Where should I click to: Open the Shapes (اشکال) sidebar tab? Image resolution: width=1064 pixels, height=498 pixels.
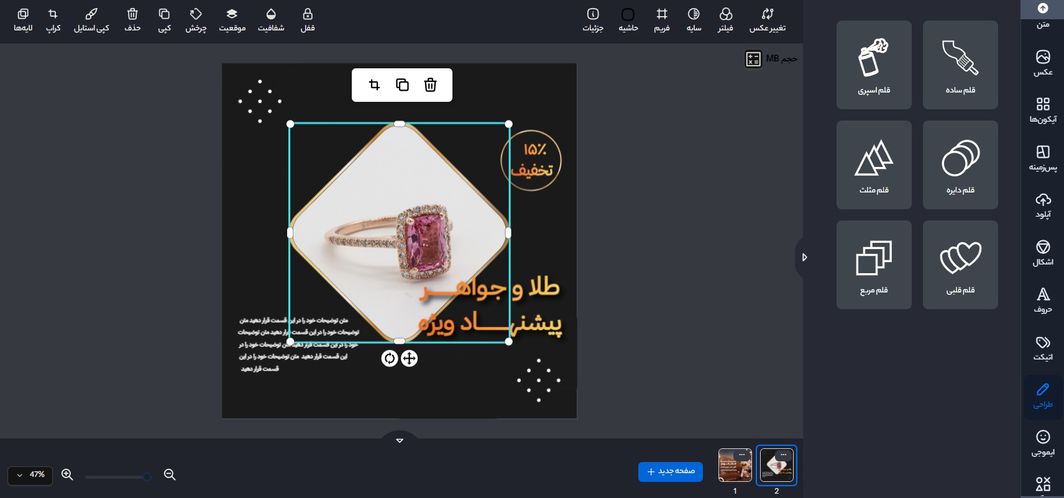(x=1043, y=253)
